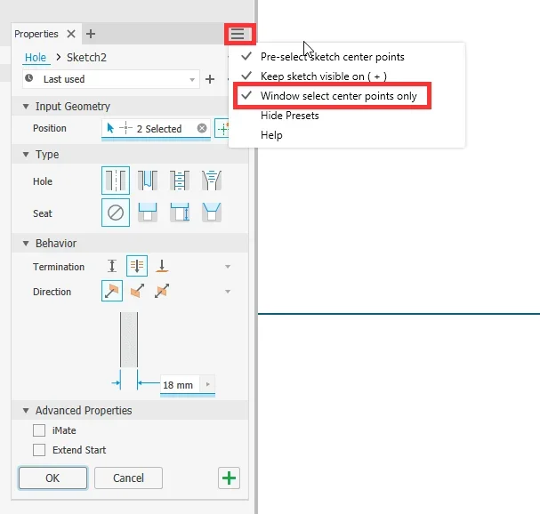Select the Counterbore seat option
Viewport: 540px width, 514px height.
click(148, 213)
